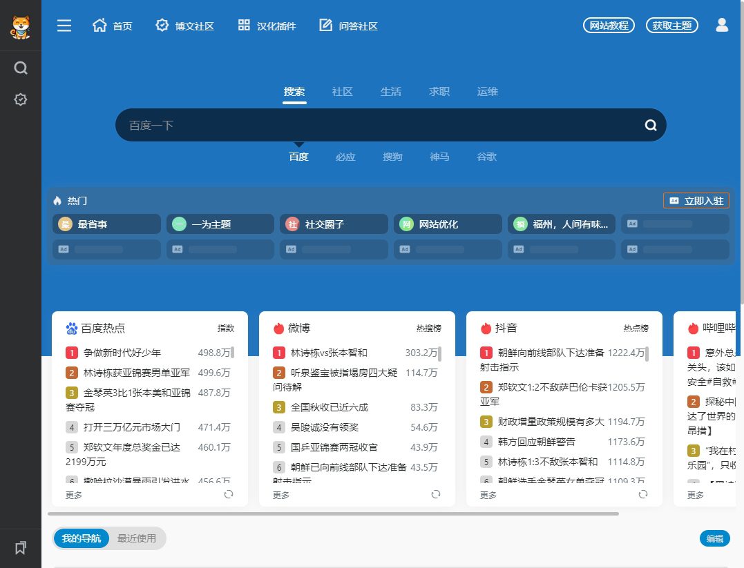The image size is (744, 568).
Task: Switch to 最近使用 toggle tab
Action: 137,538
